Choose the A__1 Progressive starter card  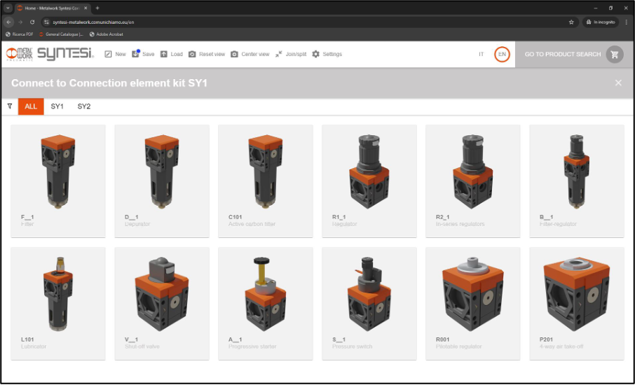click(265, 303)
